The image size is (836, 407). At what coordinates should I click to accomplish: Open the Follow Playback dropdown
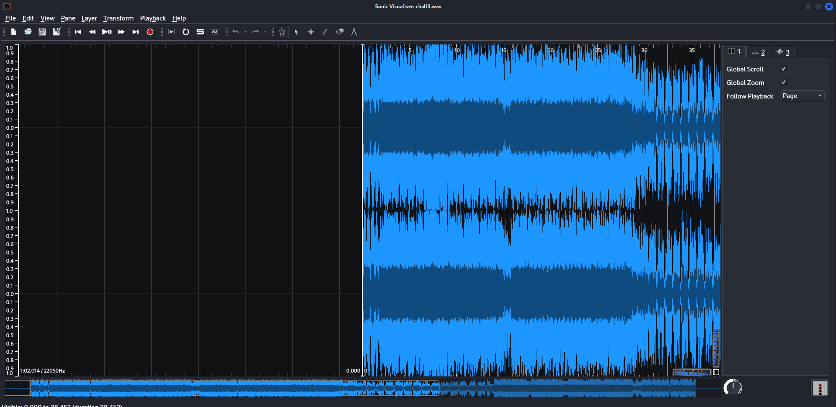[x=802, y=96]
